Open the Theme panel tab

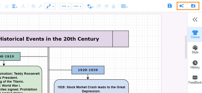[x=195, y=34]
